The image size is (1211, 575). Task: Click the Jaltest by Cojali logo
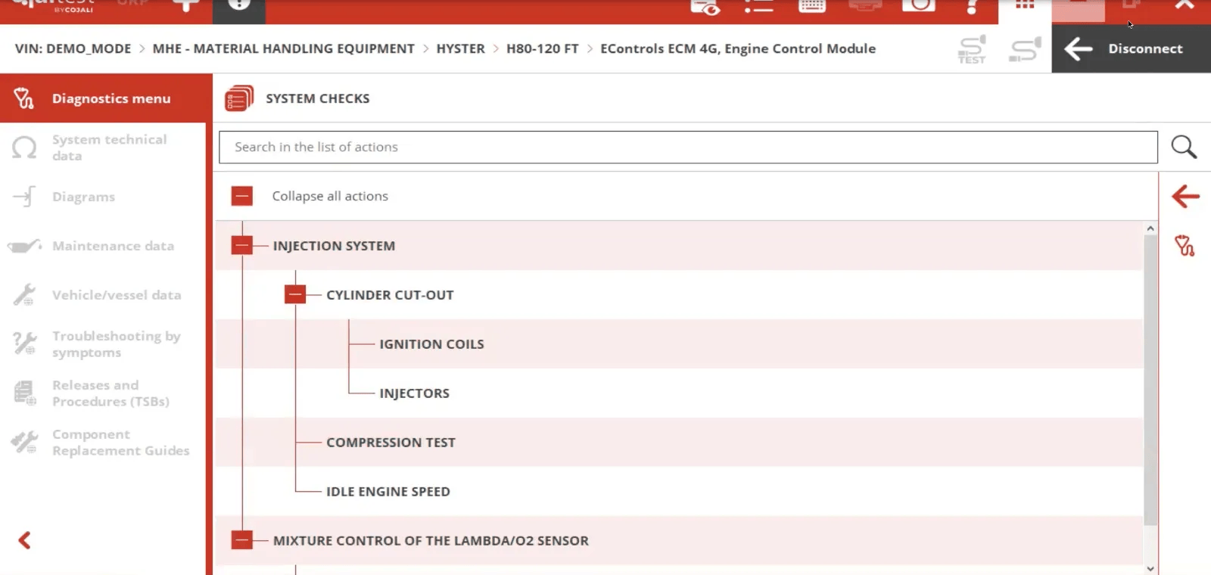[53, 6]
